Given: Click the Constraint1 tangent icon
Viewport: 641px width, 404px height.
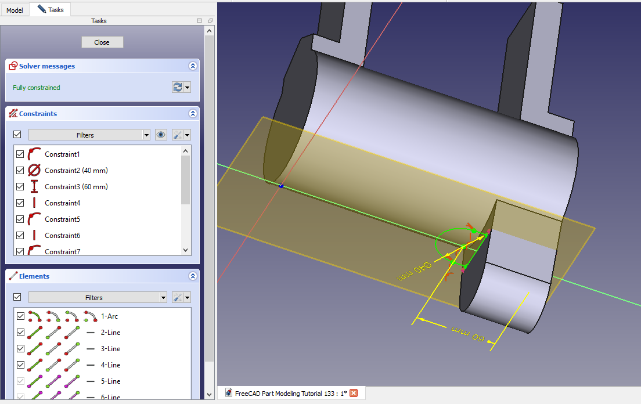Looking at the screenshot, I should 34,154.
